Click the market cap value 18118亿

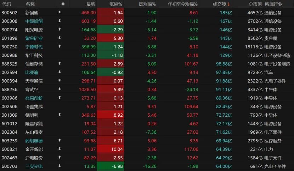254,47
